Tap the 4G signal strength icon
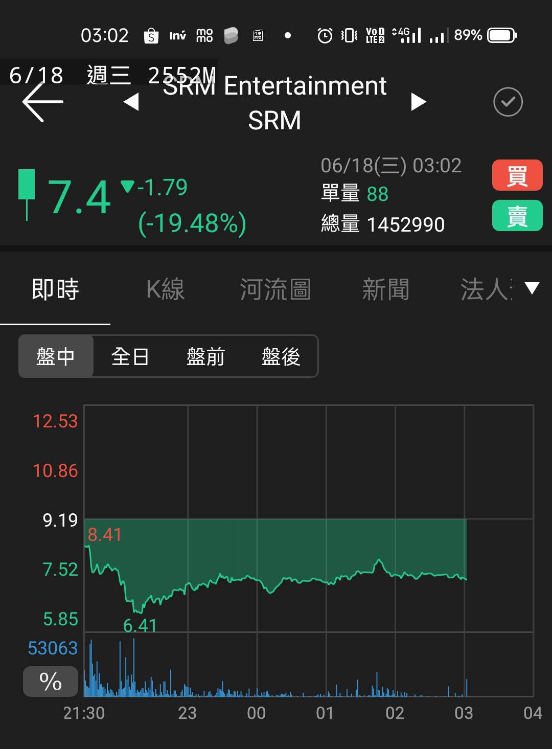Image resolution: width=552 pixels, height=749 pixels. tap(407, 35)
